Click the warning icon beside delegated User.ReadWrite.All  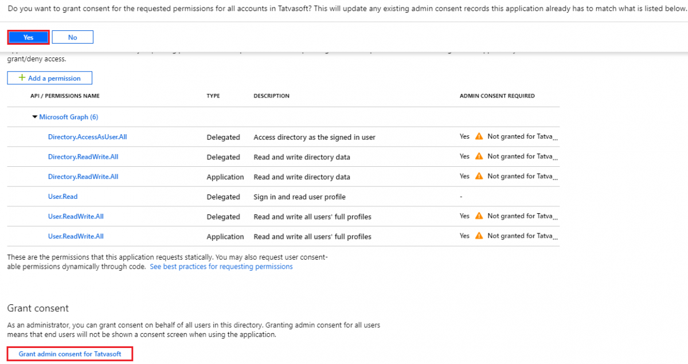tap(479, 216)
